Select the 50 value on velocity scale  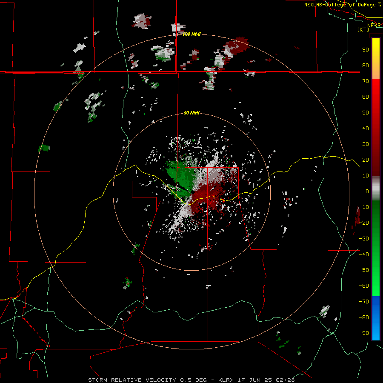point(366,113)
